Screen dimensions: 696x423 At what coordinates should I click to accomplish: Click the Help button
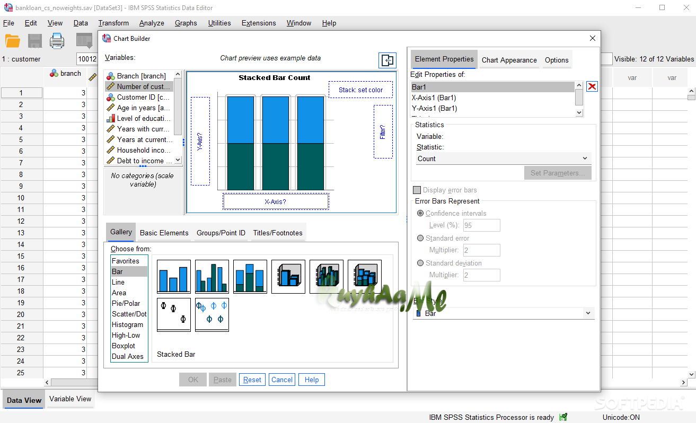click(312, 380)
